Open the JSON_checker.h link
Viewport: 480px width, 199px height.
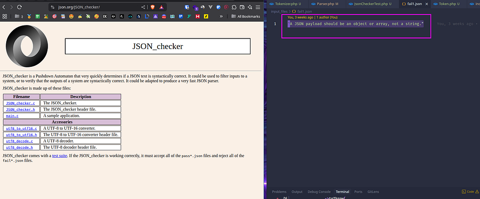pyautogui.click(x=21, y=110)
